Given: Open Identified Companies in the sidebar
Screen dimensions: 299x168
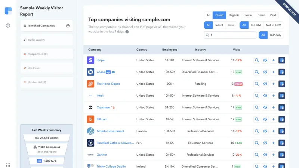Looking at the screenshot, I should (x=46, y=26).
